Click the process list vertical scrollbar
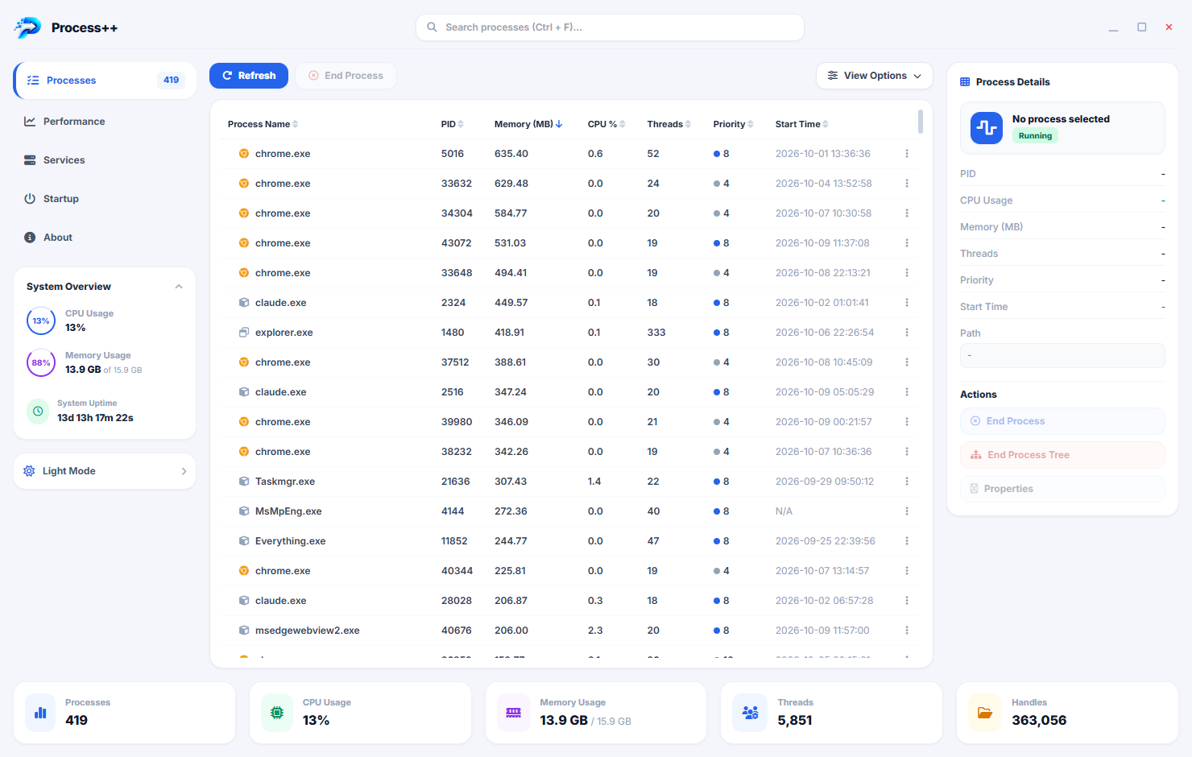The width and height of the screenshot is (1192, 757). click(921, 121)
